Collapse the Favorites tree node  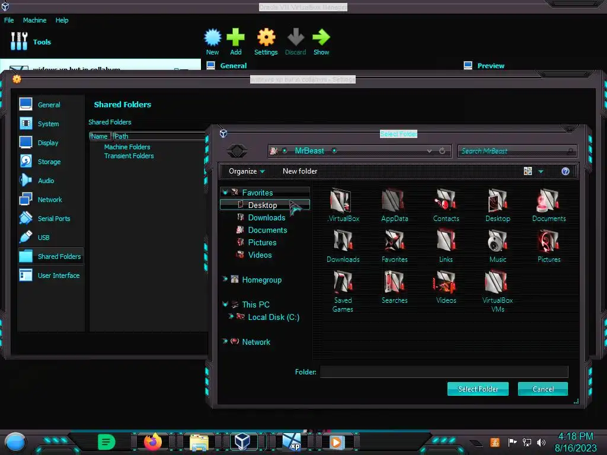coord(225,193)
